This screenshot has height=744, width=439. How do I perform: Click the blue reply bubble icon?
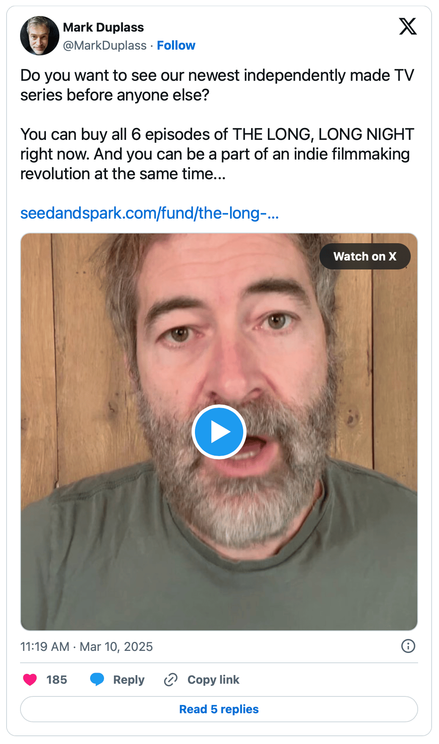[x=97, y=680]
